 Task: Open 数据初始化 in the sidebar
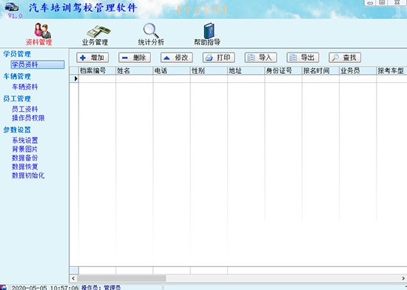28,175
